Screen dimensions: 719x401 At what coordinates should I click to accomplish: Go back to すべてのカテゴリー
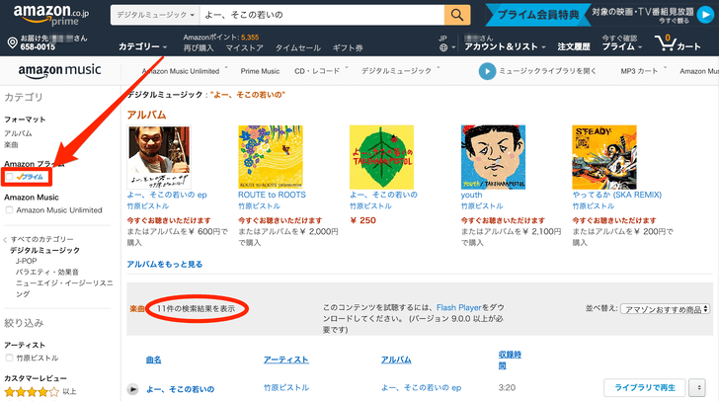(41, 239)
